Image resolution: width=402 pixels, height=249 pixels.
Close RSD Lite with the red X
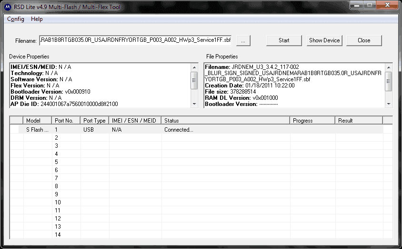coord(387,5)
